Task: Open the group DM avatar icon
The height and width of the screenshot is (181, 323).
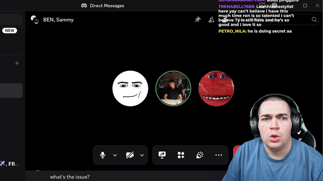Action: tap(35, 19)
